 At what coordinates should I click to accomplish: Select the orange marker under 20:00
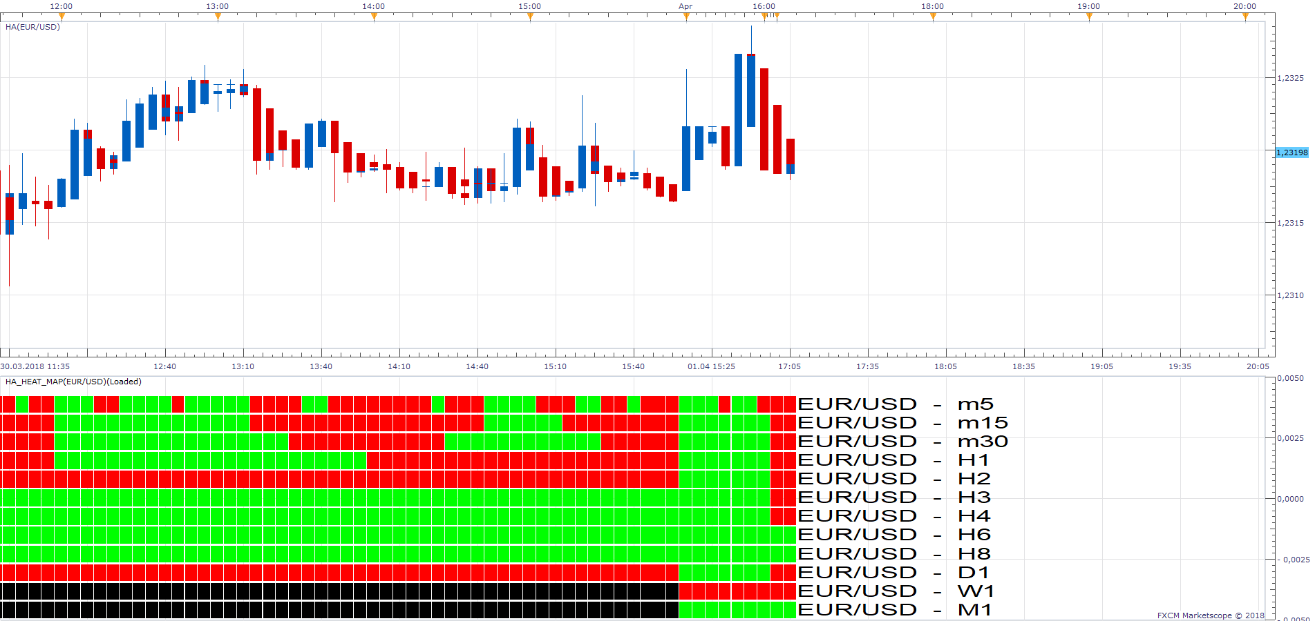pyautogui.click(x=1245, y=17)
